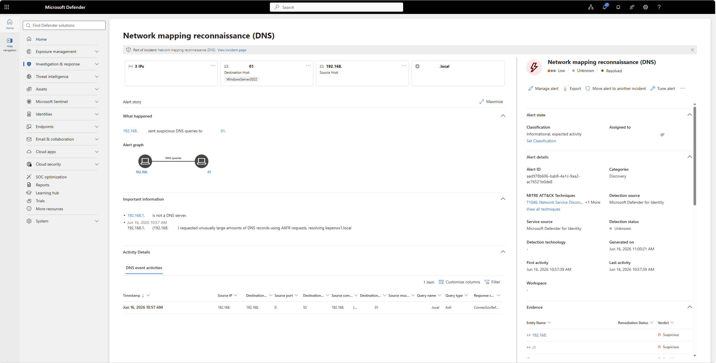
Task: Open the community people icon in header
Action: tap(632, 7)
